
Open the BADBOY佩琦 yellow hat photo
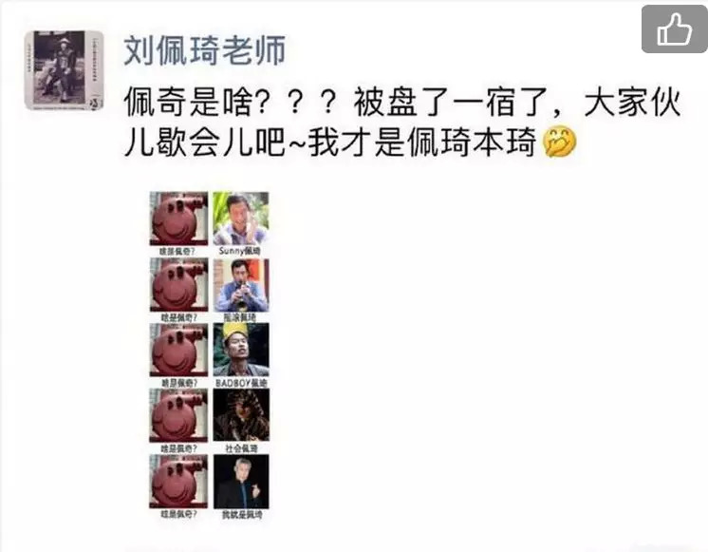coord(241,350)
